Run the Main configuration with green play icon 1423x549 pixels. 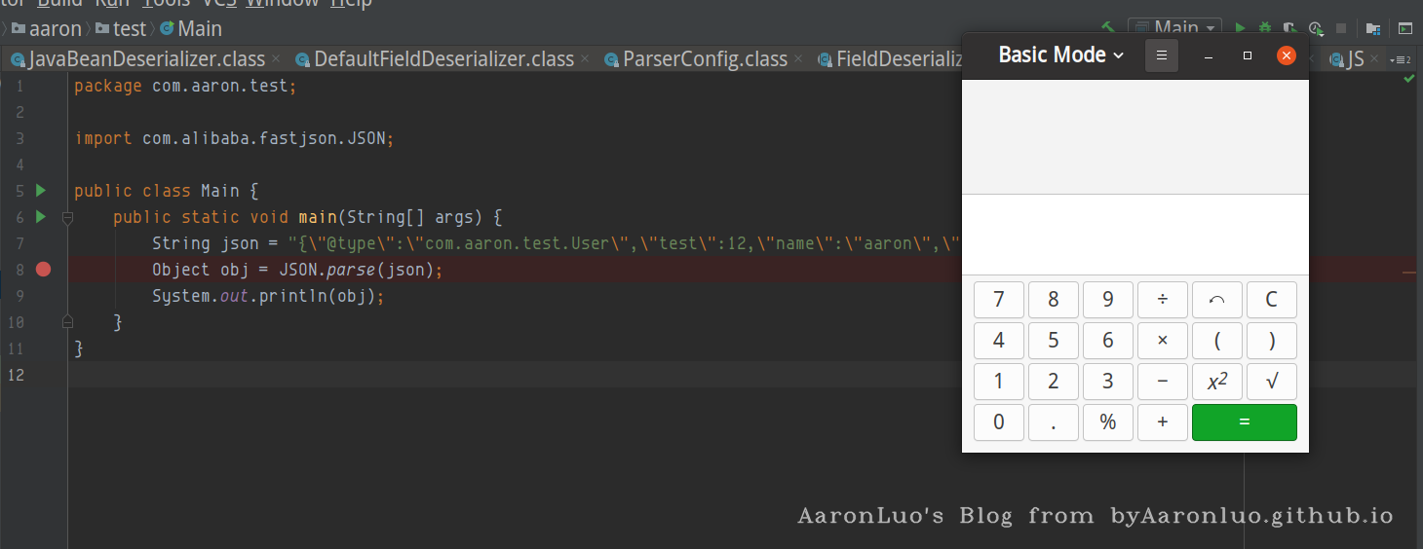coord(1241,28)
